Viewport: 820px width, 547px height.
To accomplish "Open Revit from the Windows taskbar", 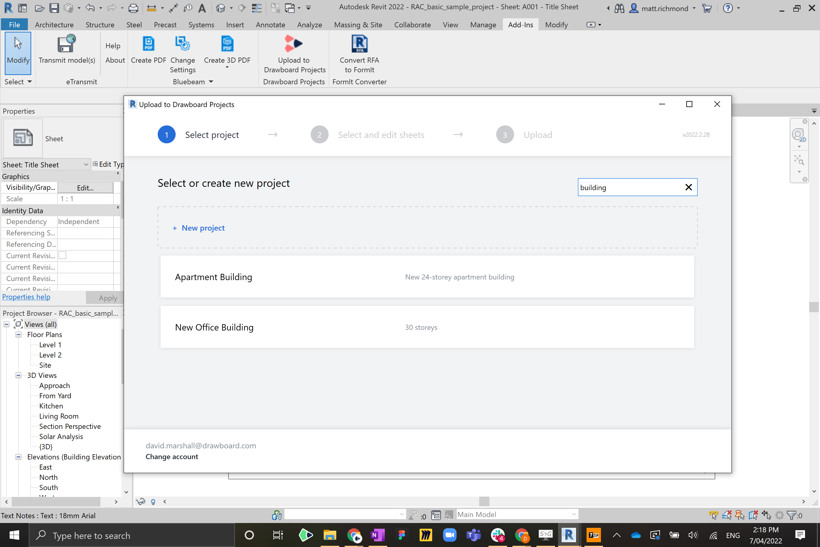I will (x=568, y=535).
